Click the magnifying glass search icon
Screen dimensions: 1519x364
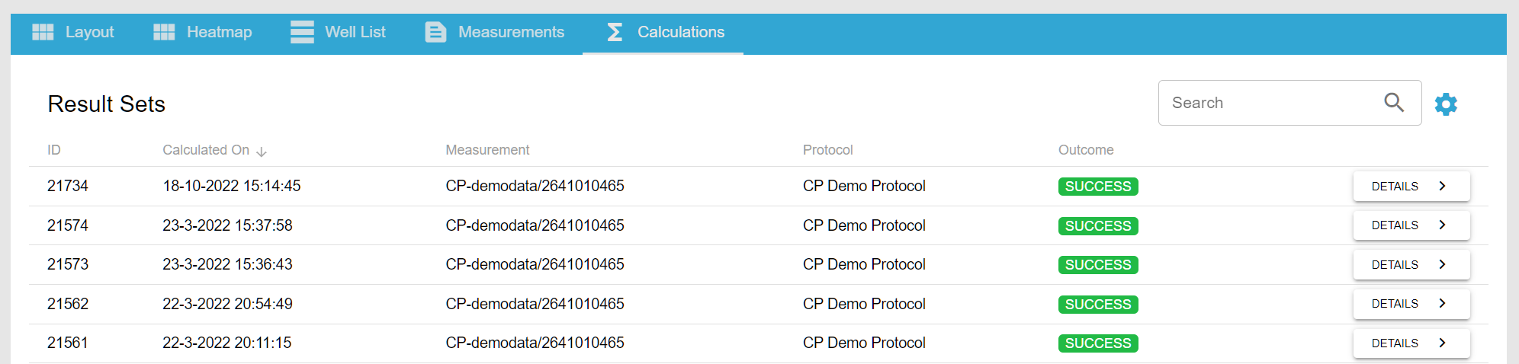click(1394, 103)
